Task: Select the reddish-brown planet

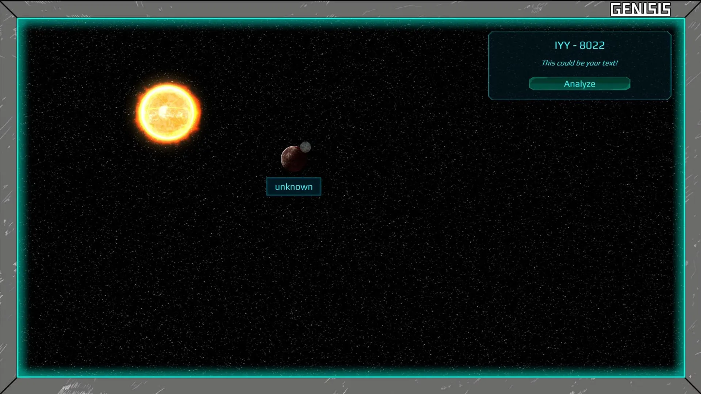Action: 293,159
